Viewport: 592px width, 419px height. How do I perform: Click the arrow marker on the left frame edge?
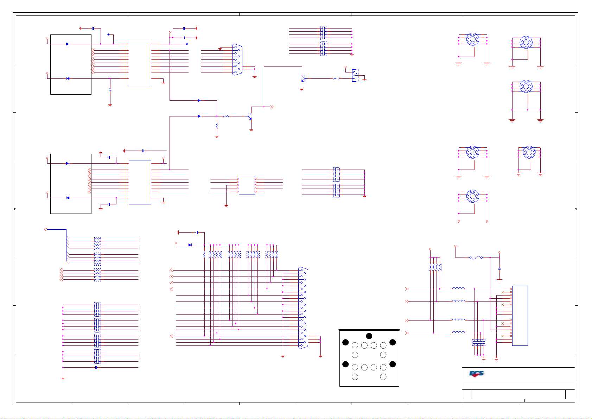pyautogui.click(x=15, y=209)
